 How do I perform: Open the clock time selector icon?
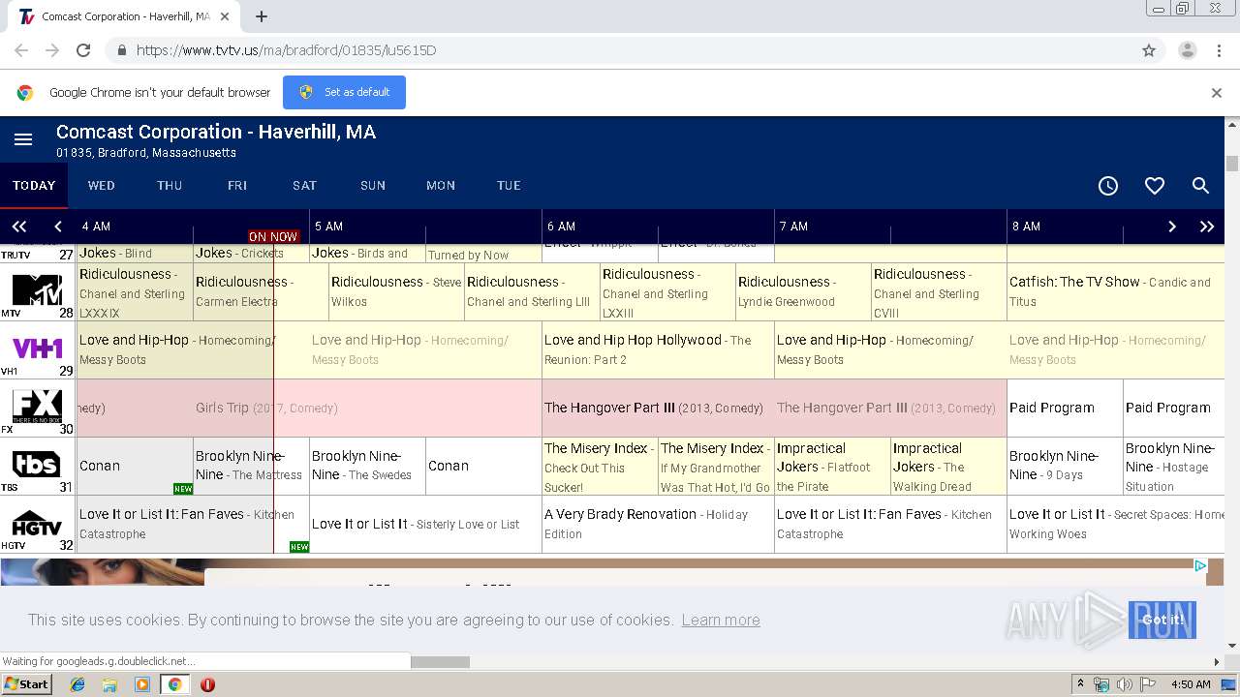(x=1108, y=186)
